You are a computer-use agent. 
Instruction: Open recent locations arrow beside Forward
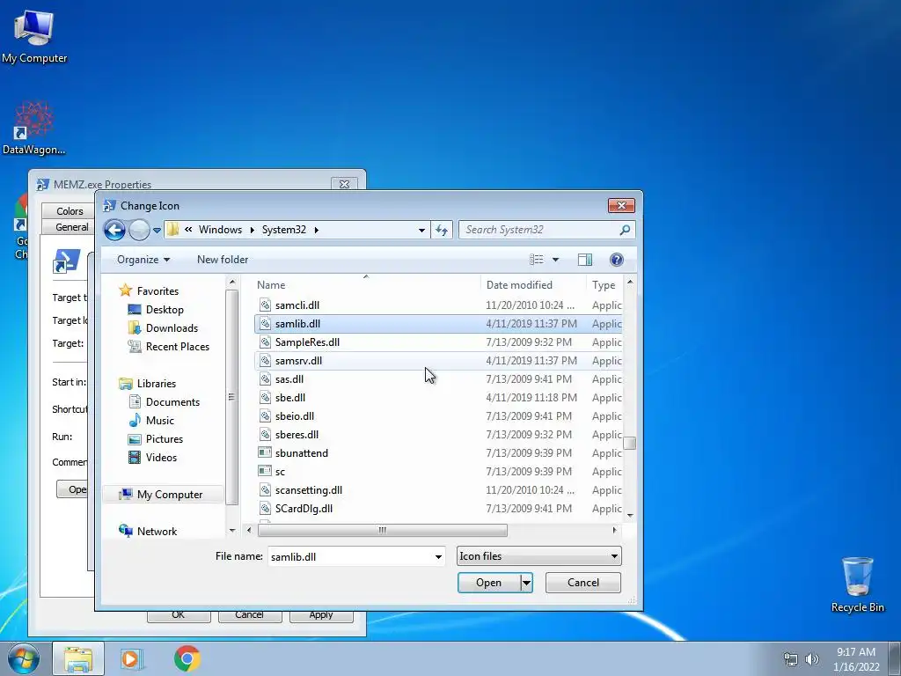tap(157, 230)
